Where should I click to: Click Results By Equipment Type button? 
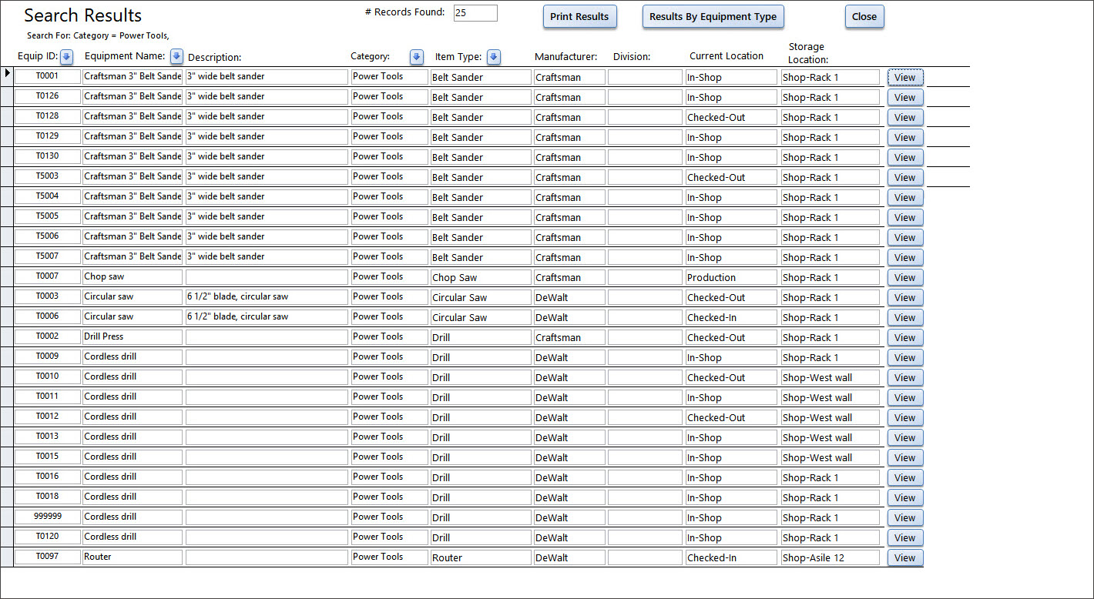click(x=713, y=17)
